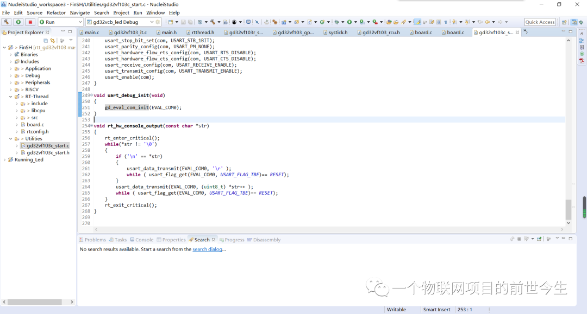Toggle Smart Insert mode in the status bar
This screenshot has width=587, height=314.
click(436, 309)
